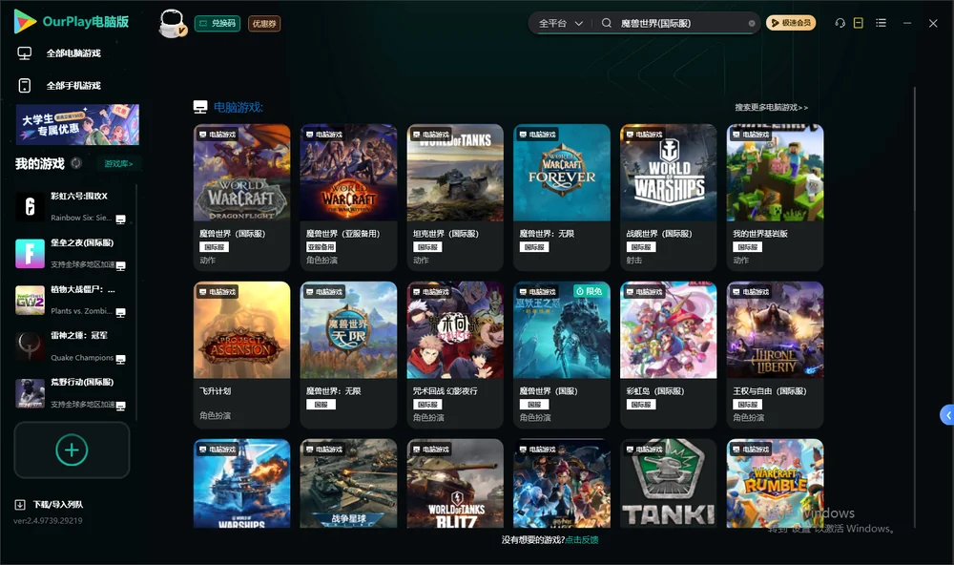This screenshot has width=954, height=565.
Task: Open 魔兽世界 (国际服) Dragonflight game card
Action: coord(241,198)
